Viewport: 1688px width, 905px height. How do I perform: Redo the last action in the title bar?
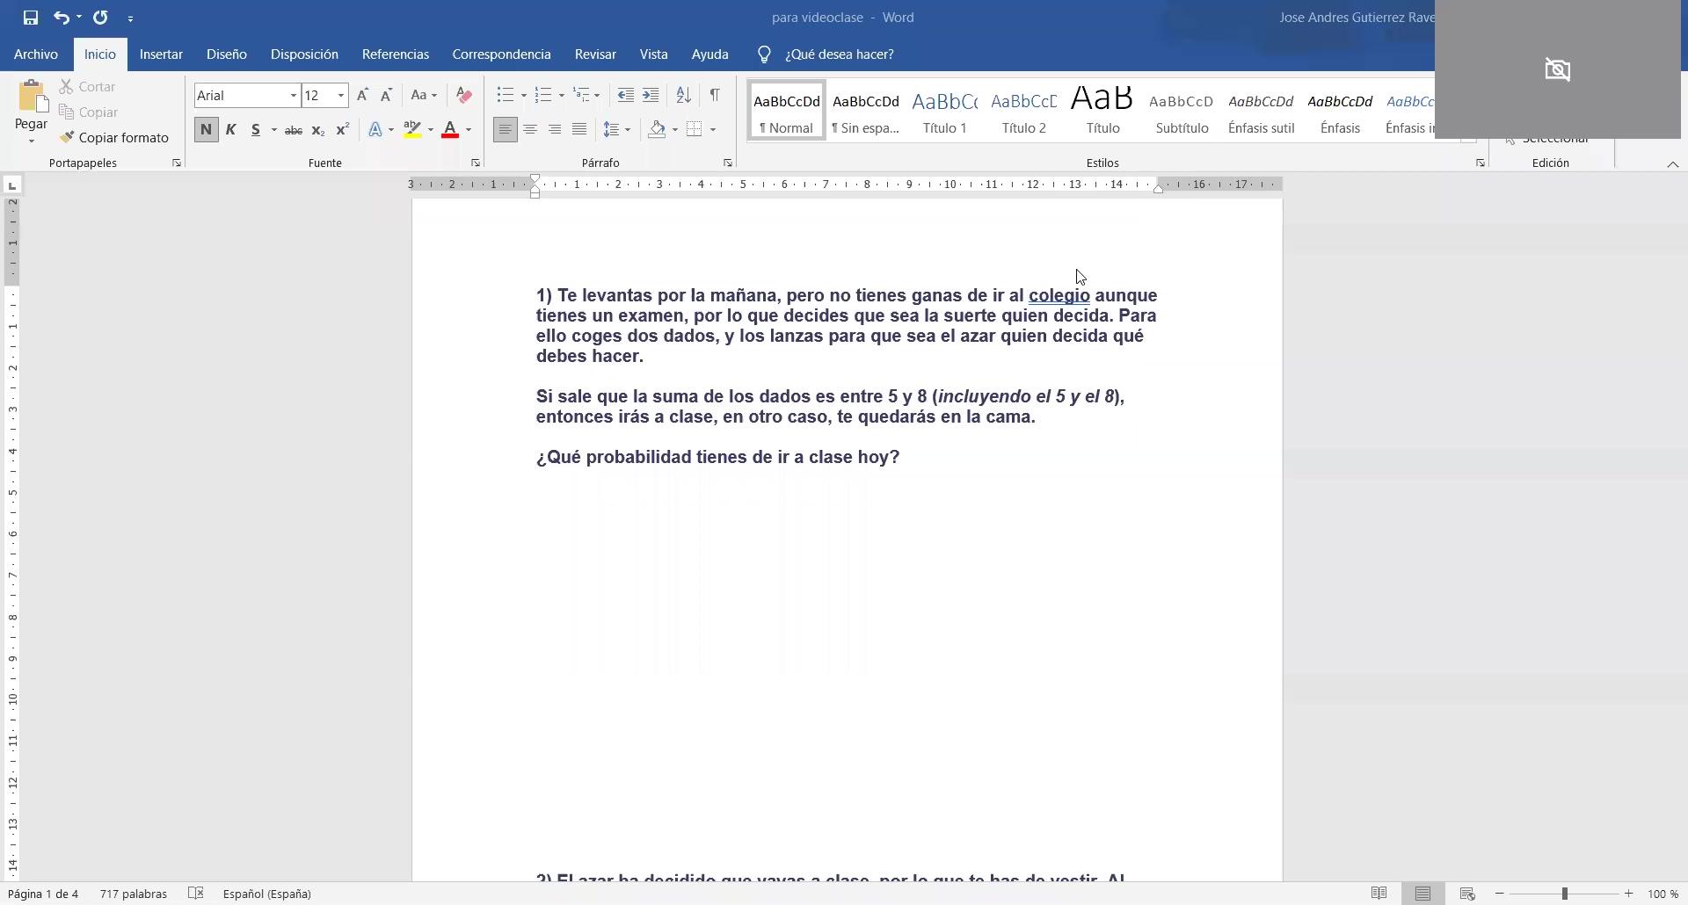pos(100,18)
